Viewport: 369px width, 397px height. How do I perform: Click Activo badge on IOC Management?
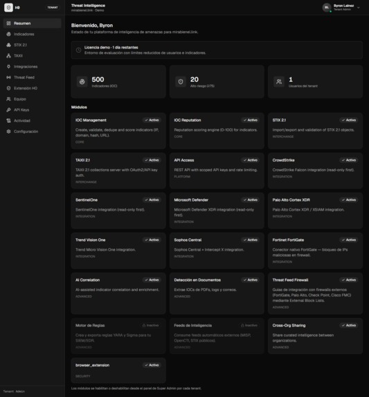tap(152, 121)
